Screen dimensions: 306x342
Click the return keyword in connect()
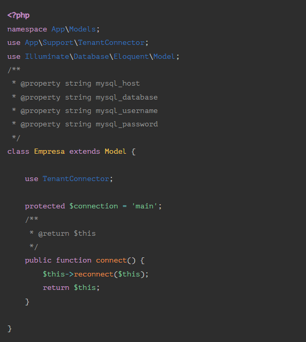tap(56, 287)
